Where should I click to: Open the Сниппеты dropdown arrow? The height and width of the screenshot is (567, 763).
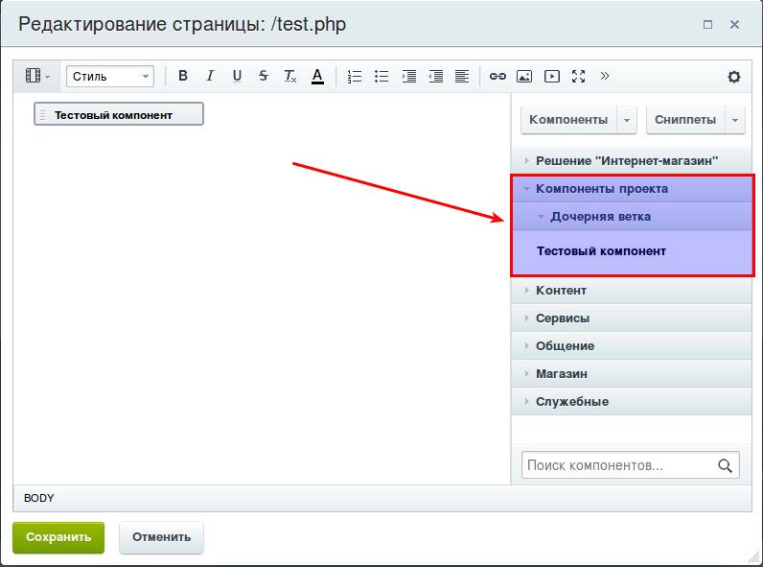(735, 120)
